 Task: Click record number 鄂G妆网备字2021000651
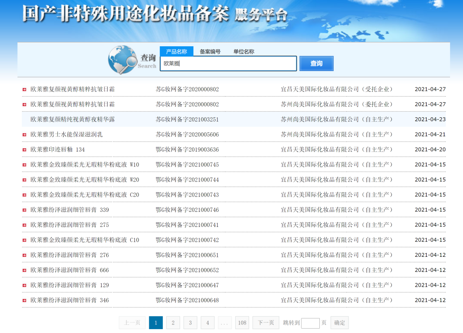[x=187, y=255]
